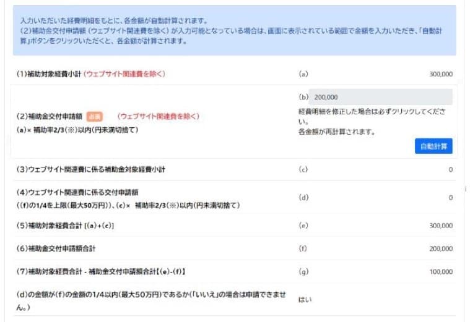Click the (a)× 補助率2/3 formula text
This screenshot has height=322, width=470.
point(77,130)
